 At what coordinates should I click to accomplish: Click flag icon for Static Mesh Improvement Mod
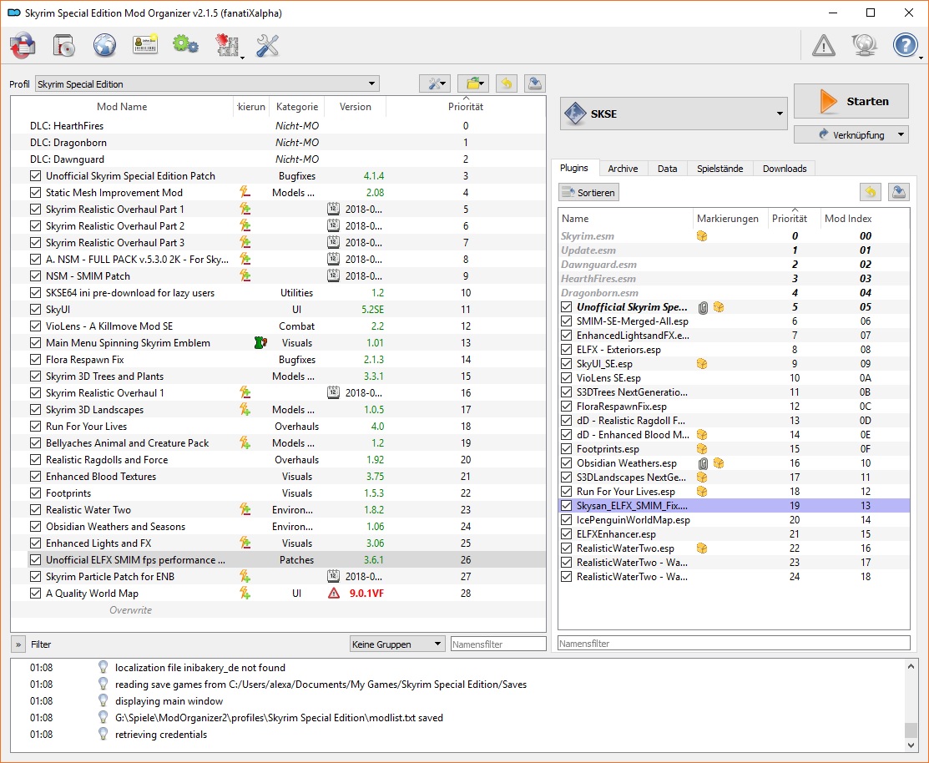pos(245,193)
